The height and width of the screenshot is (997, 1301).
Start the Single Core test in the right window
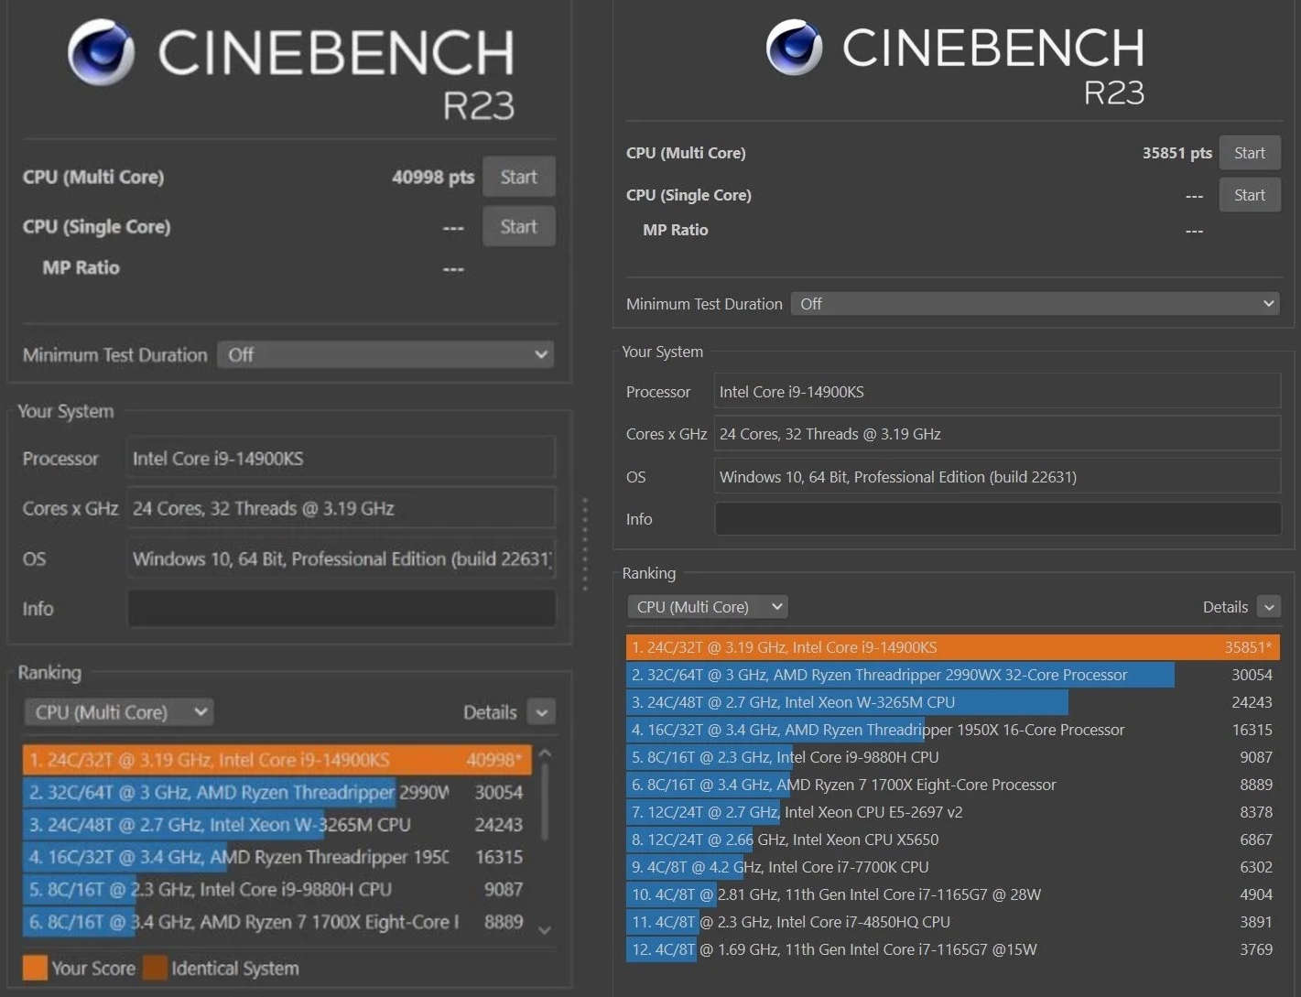point(1249,195)
